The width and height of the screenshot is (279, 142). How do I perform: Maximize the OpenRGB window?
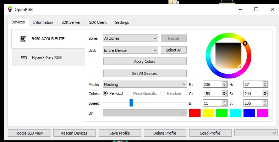coord(256,9)
